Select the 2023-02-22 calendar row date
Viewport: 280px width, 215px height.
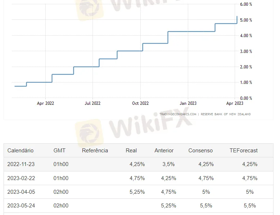[21, 178]
